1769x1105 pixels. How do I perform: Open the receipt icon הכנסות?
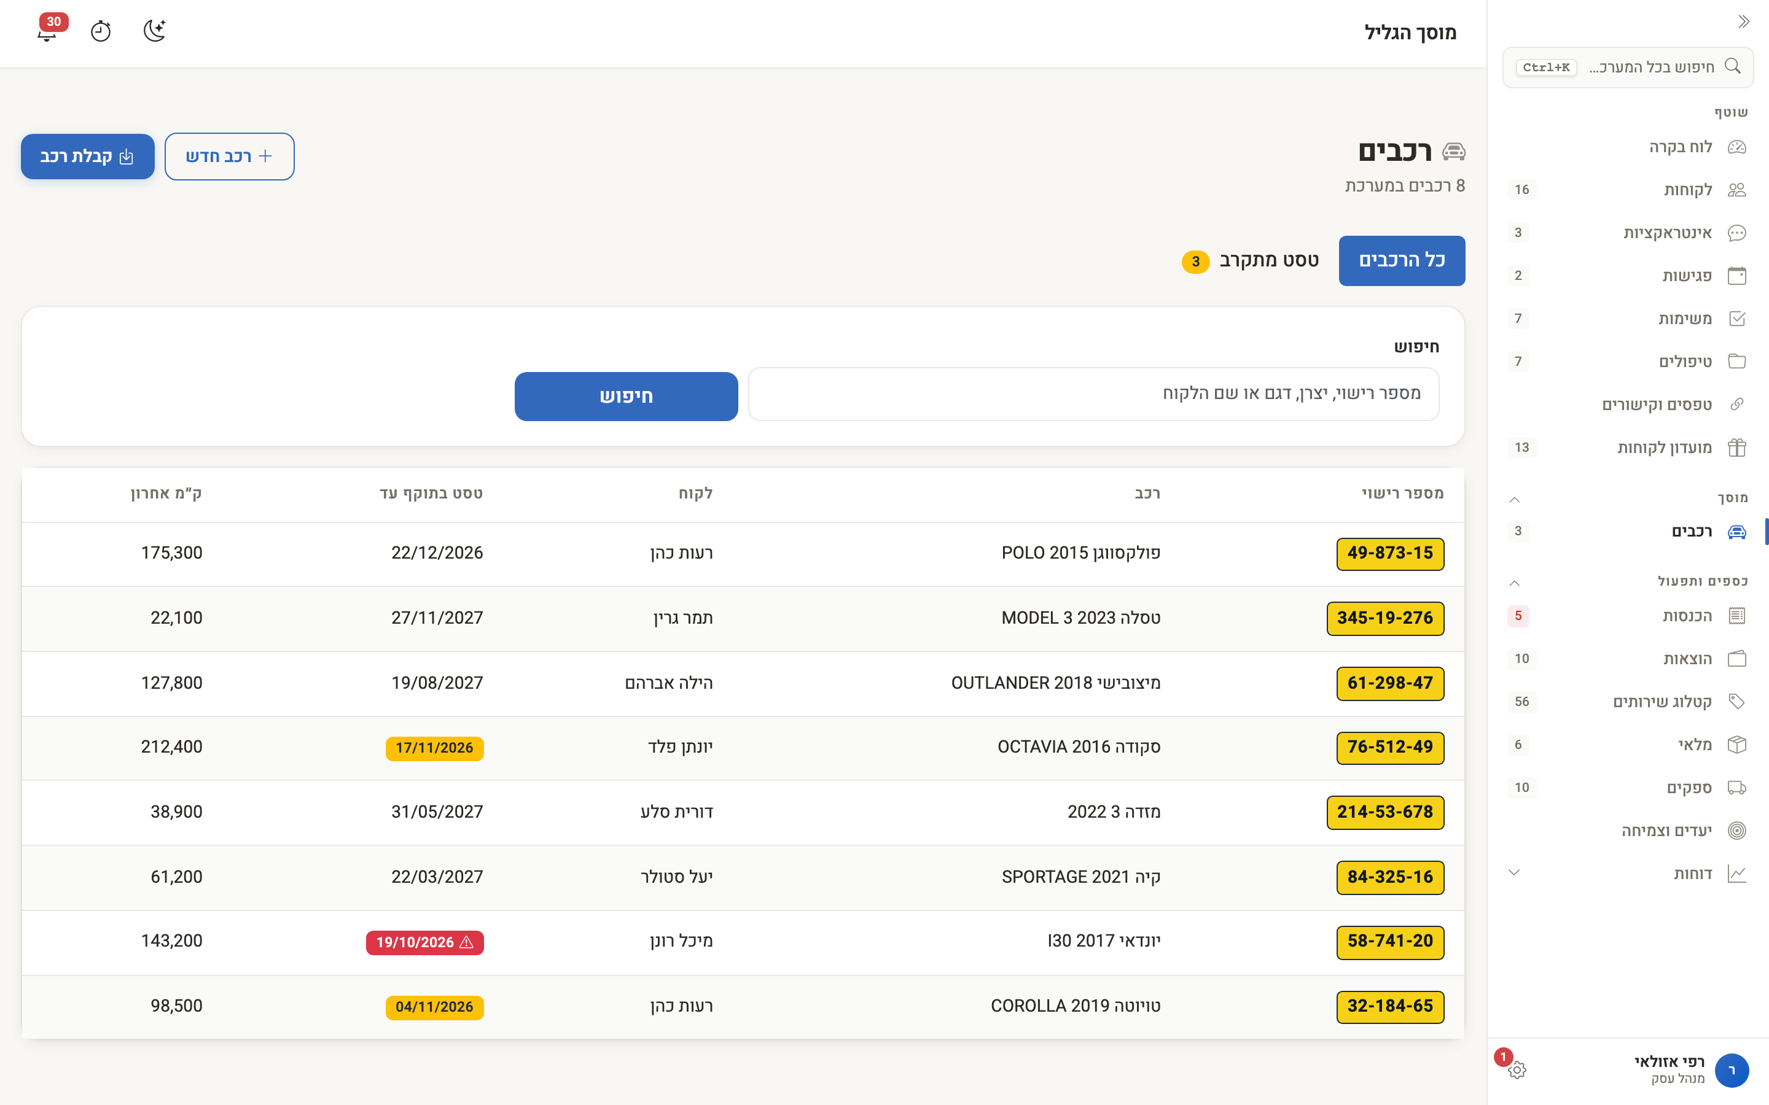point(1737,615)
